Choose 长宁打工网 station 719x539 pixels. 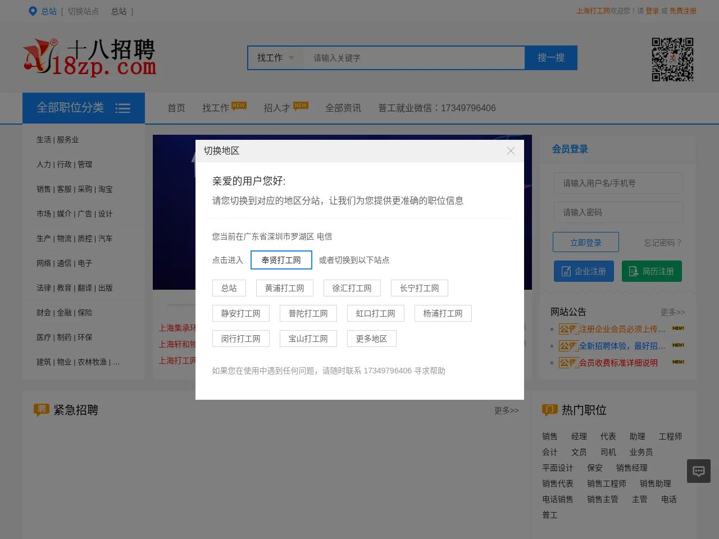coord(420,288)
